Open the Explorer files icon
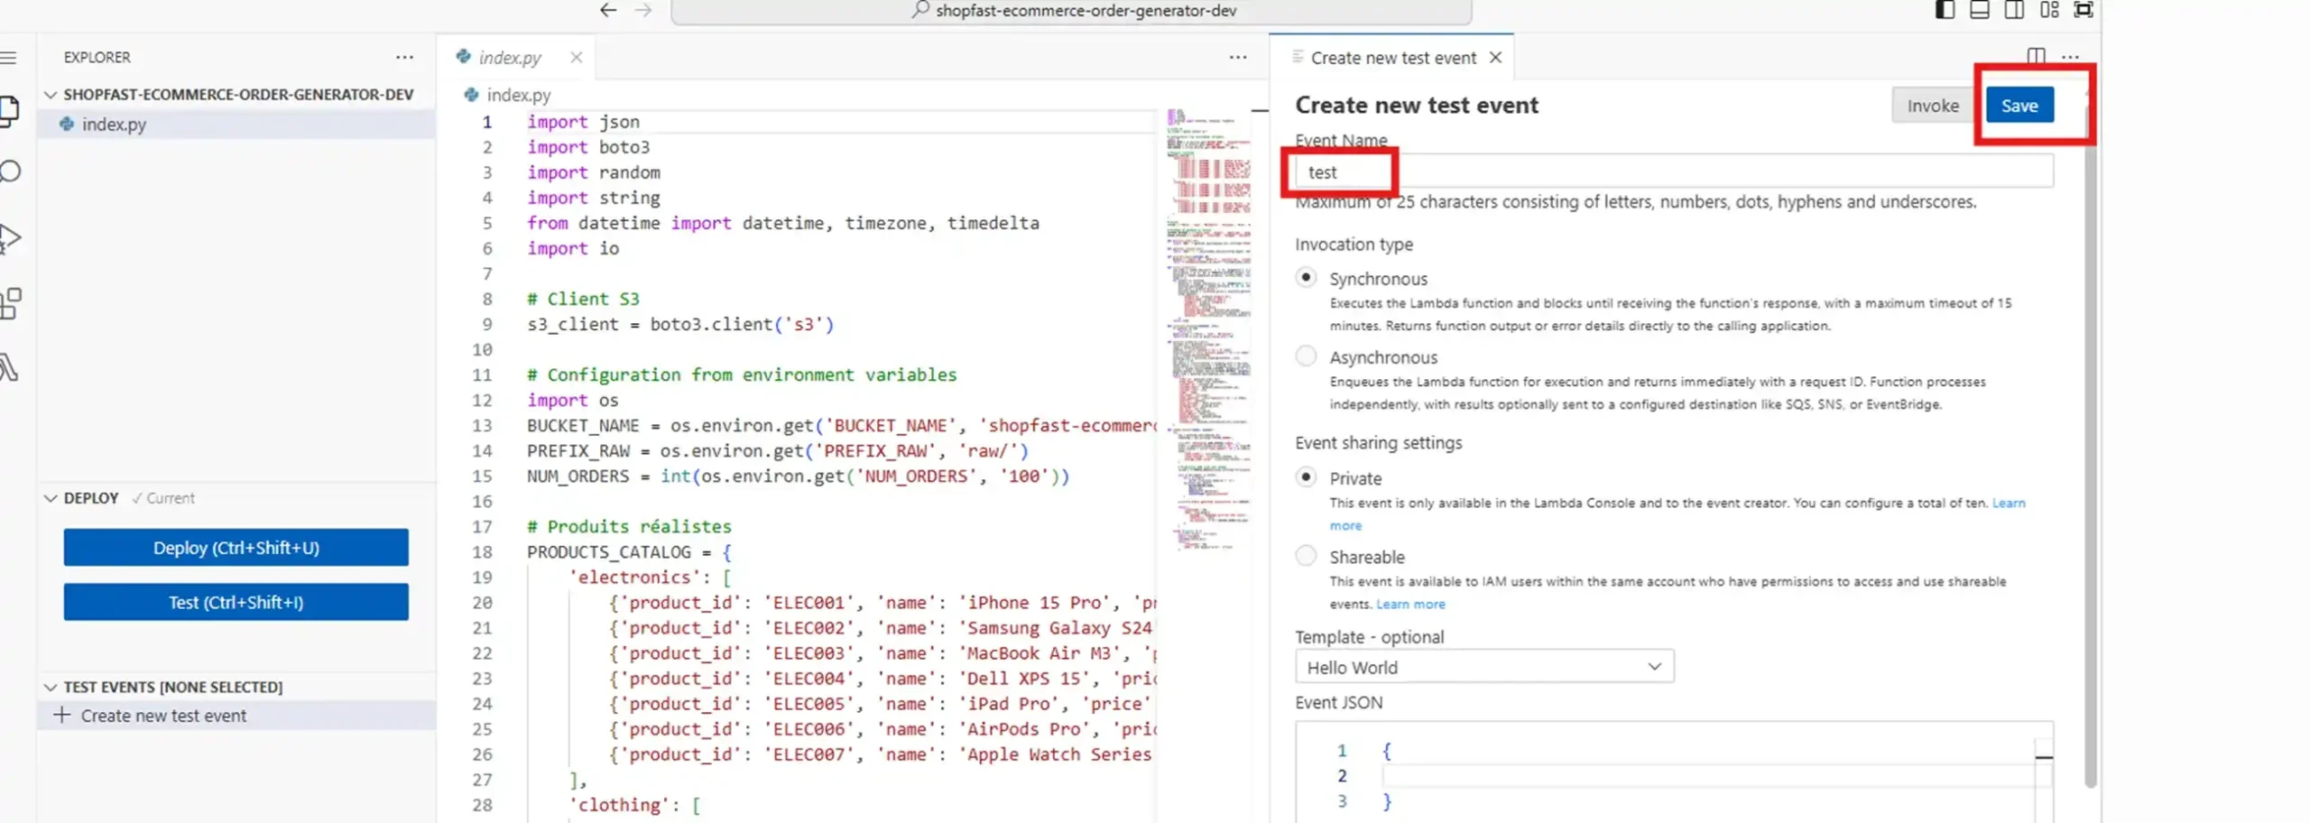The height and width of the screenshot is (823, 2310). (11, 110)
